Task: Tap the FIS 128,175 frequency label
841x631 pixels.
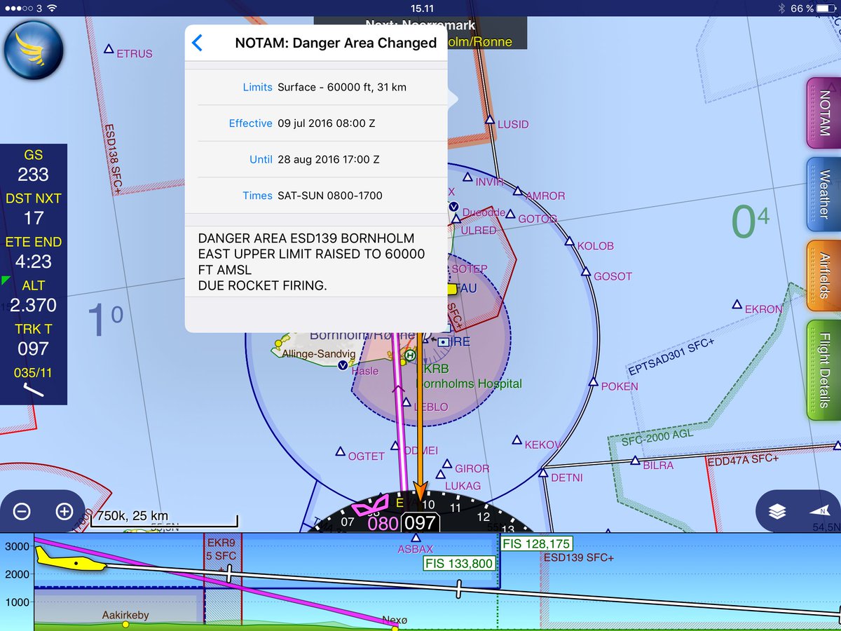Action: point(535,543)
